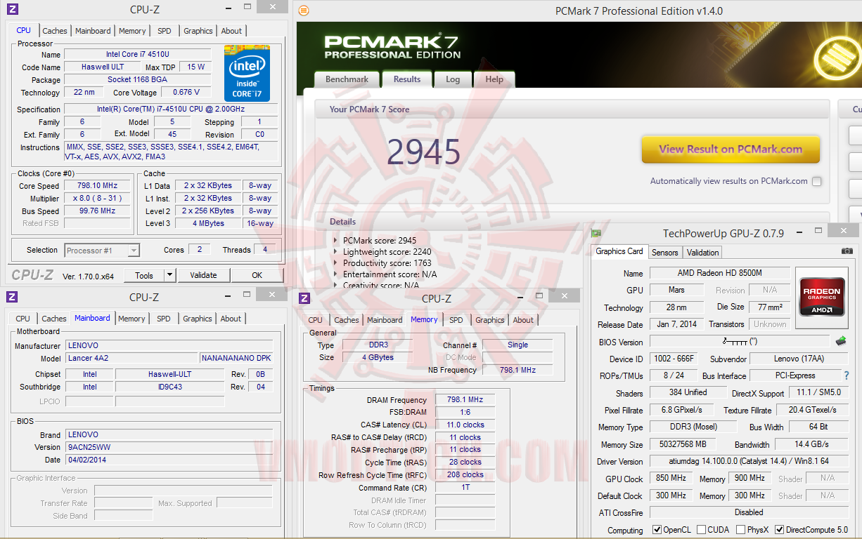Viewport: 862px width, 539px height.
Task: Click GPU-Z Bandwidth 14.4 GB/s value
Action: (x=811, y=444)
